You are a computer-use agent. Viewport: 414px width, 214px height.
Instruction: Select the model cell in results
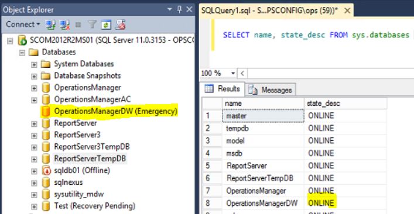263,141
